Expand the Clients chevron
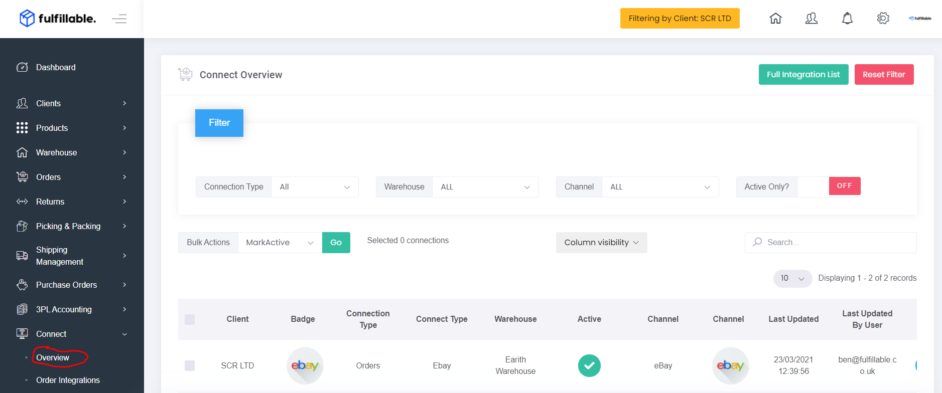 (124, 103)
